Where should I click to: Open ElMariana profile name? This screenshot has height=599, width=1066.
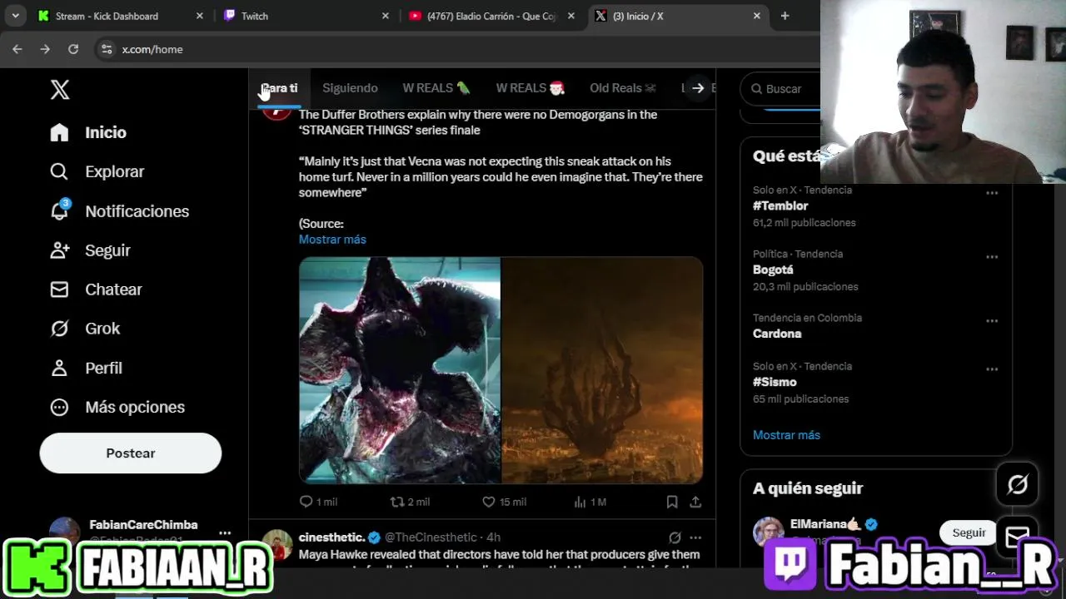(825, 524)
